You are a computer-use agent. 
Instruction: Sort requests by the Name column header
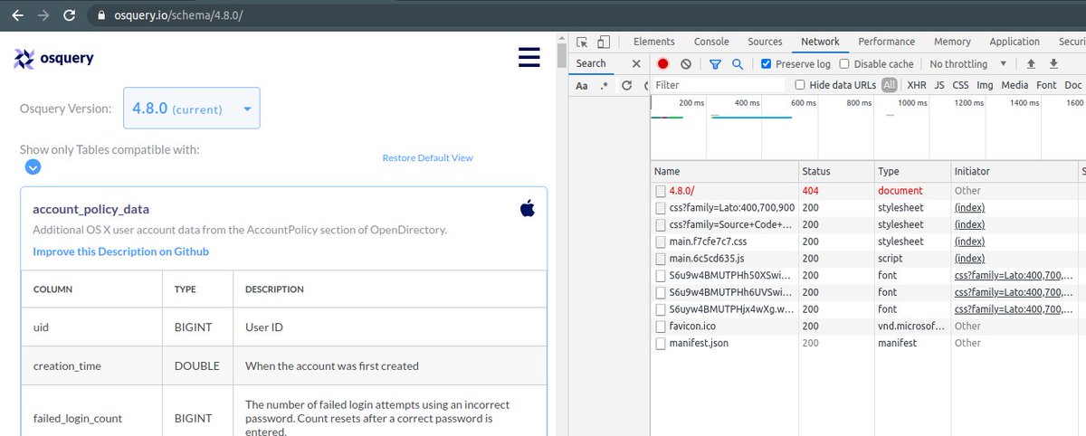(x=724, y=171)
